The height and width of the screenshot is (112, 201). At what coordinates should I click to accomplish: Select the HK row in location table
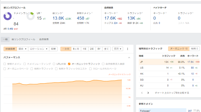pyautogui.click(x=169, y=74)
